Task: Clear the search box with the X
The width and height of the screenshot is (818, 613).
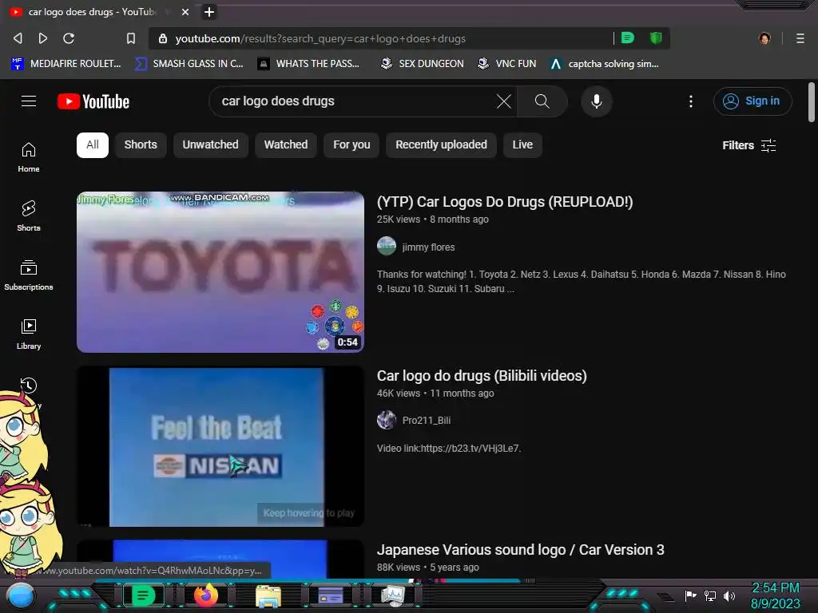Action: (x=504, y=101)
